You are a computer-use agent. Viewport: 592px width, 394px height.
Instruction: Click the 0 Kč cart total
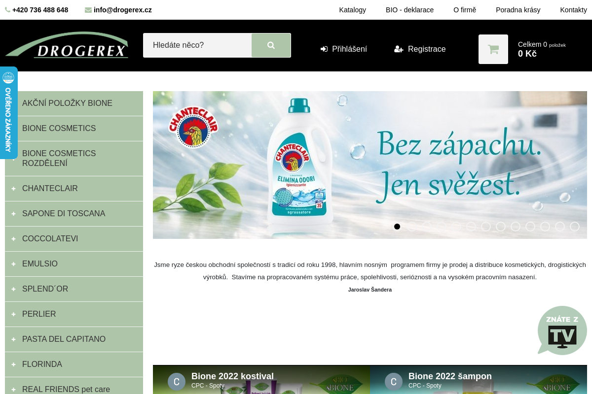527,54
